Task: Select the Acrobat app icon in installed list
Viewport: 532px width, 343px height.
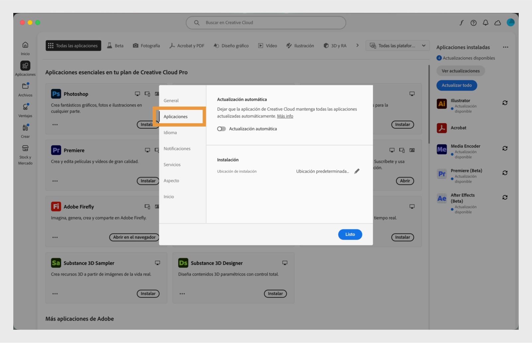Action: coord(442,128)
